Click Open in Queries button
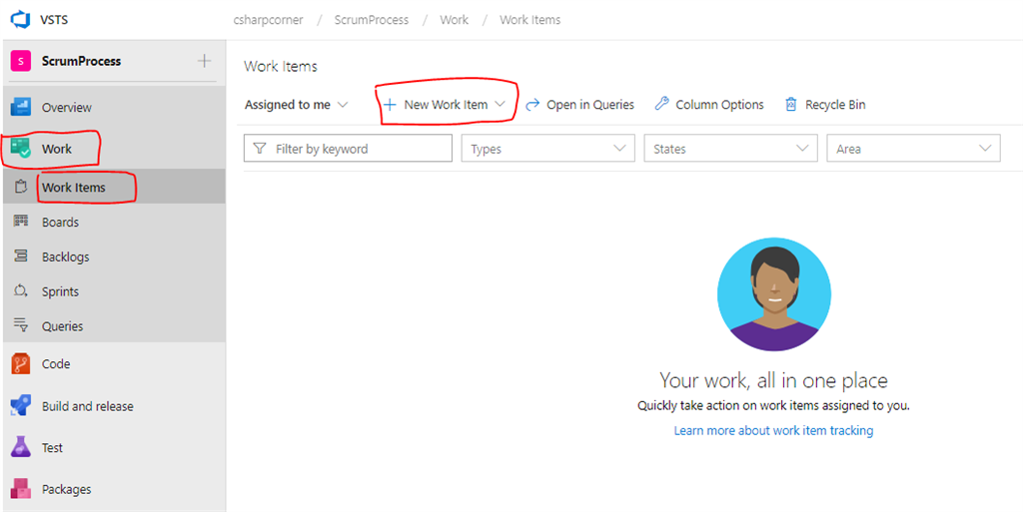 pyautogui.click(x=579, y=104)
